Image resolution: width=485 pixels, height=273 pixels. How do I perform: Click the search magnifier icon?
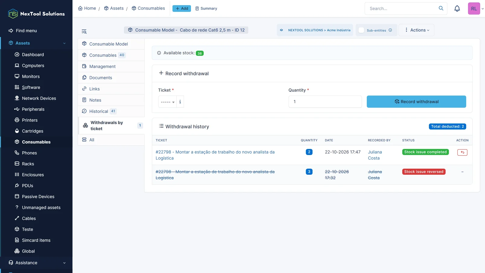[441, 8]
